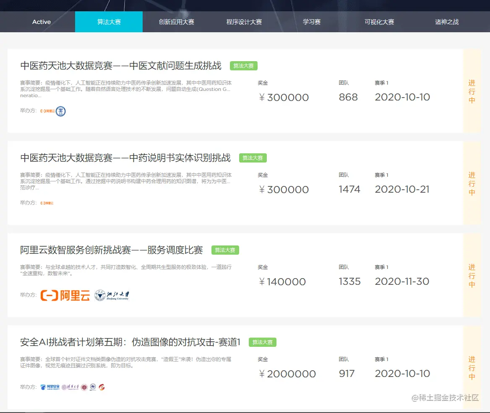
Task: Click red swirl organizer logo
Action: pyautogui.click(x=102, y=387)
